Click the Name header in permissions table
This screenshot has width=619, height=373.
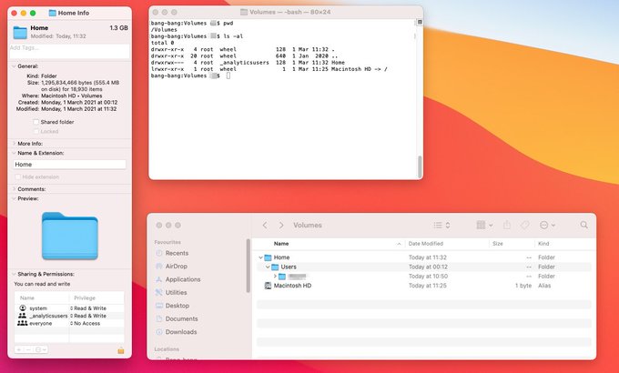click(27, 298)
